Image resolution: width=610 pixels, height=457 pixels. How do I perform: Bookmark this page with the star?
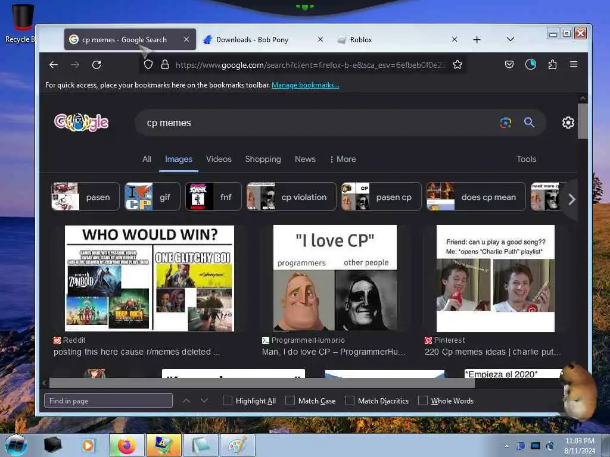point(457,64)
